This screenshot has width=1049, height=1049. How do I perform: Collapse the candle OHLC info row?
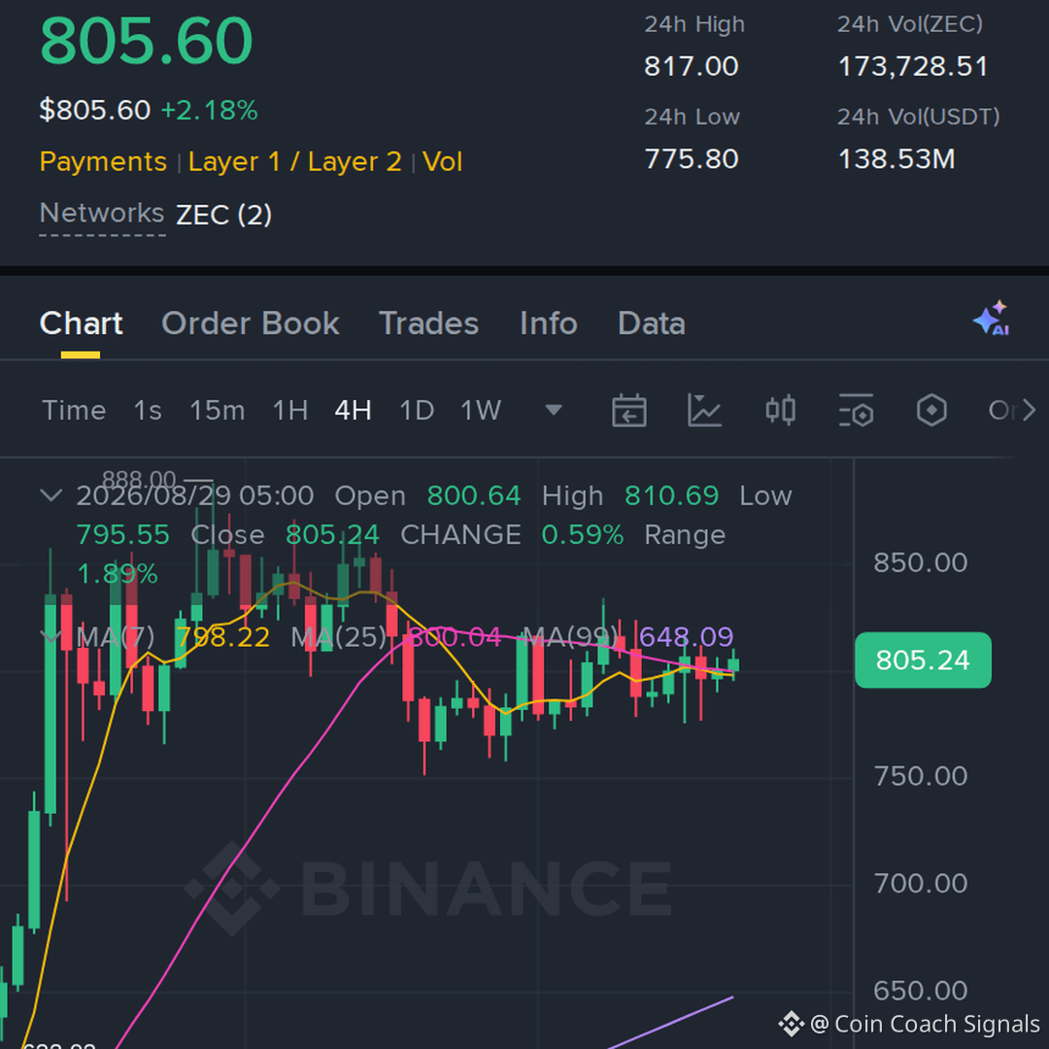tap(51, 495)
